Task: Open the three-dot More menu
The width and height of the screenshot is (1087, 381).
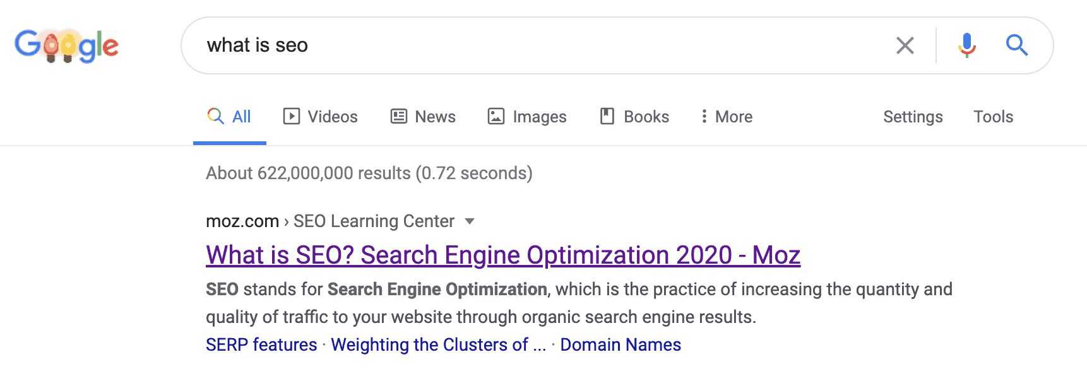Action: pyautogui.click(x=727, y=117)
